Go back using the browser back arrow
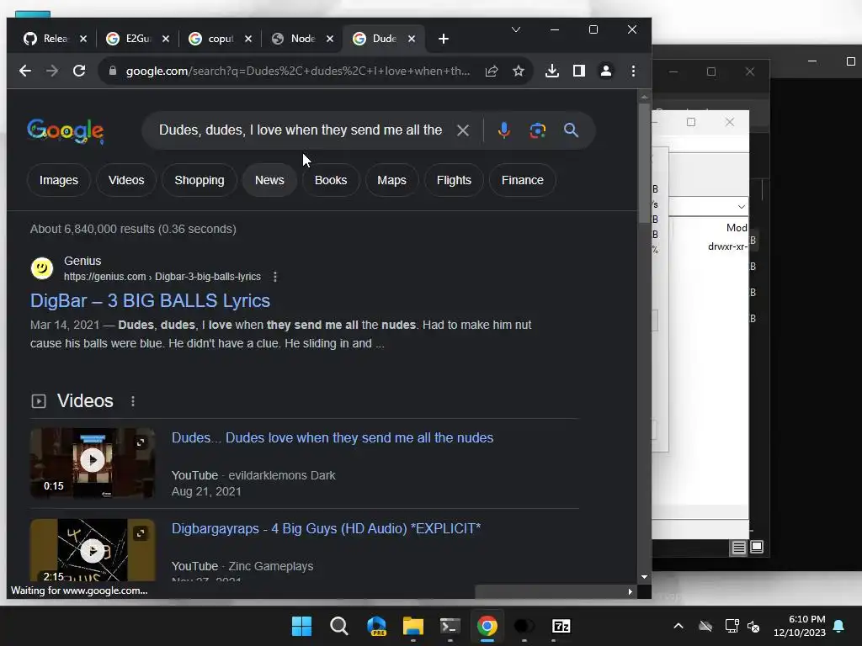 [x=24, y=71]
